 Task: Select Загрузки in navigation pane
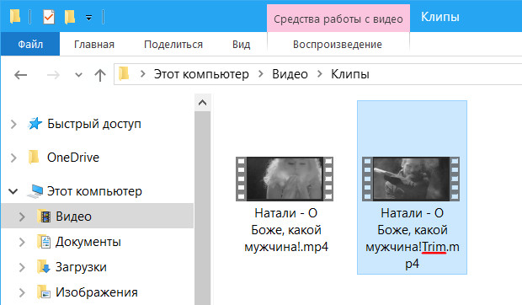tap(81, 267)
